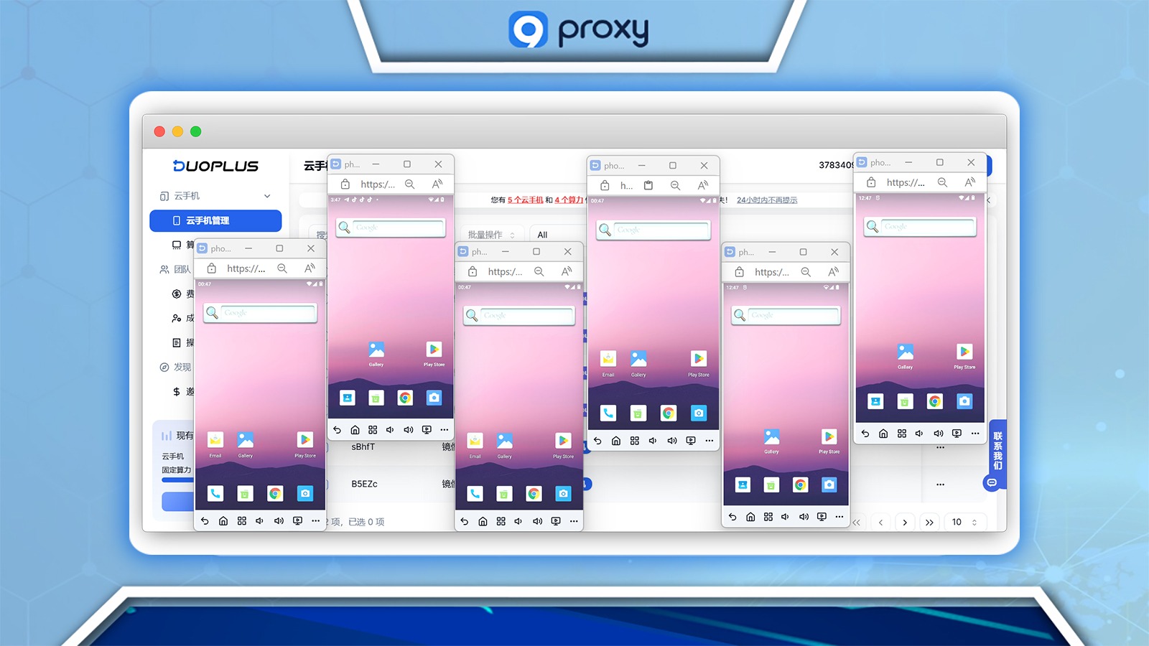The image size is (1149, 646).
Task: Click the zoom icon in the leftmost phone window
Action: point(282,268)
